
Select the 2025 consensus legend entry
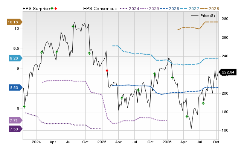click(x=149, y=9)
